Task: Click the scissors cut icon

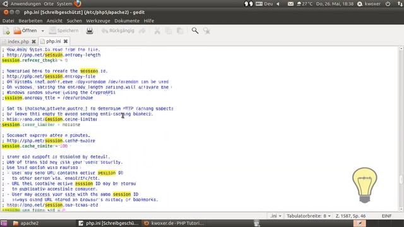Action: click(157, 31)
